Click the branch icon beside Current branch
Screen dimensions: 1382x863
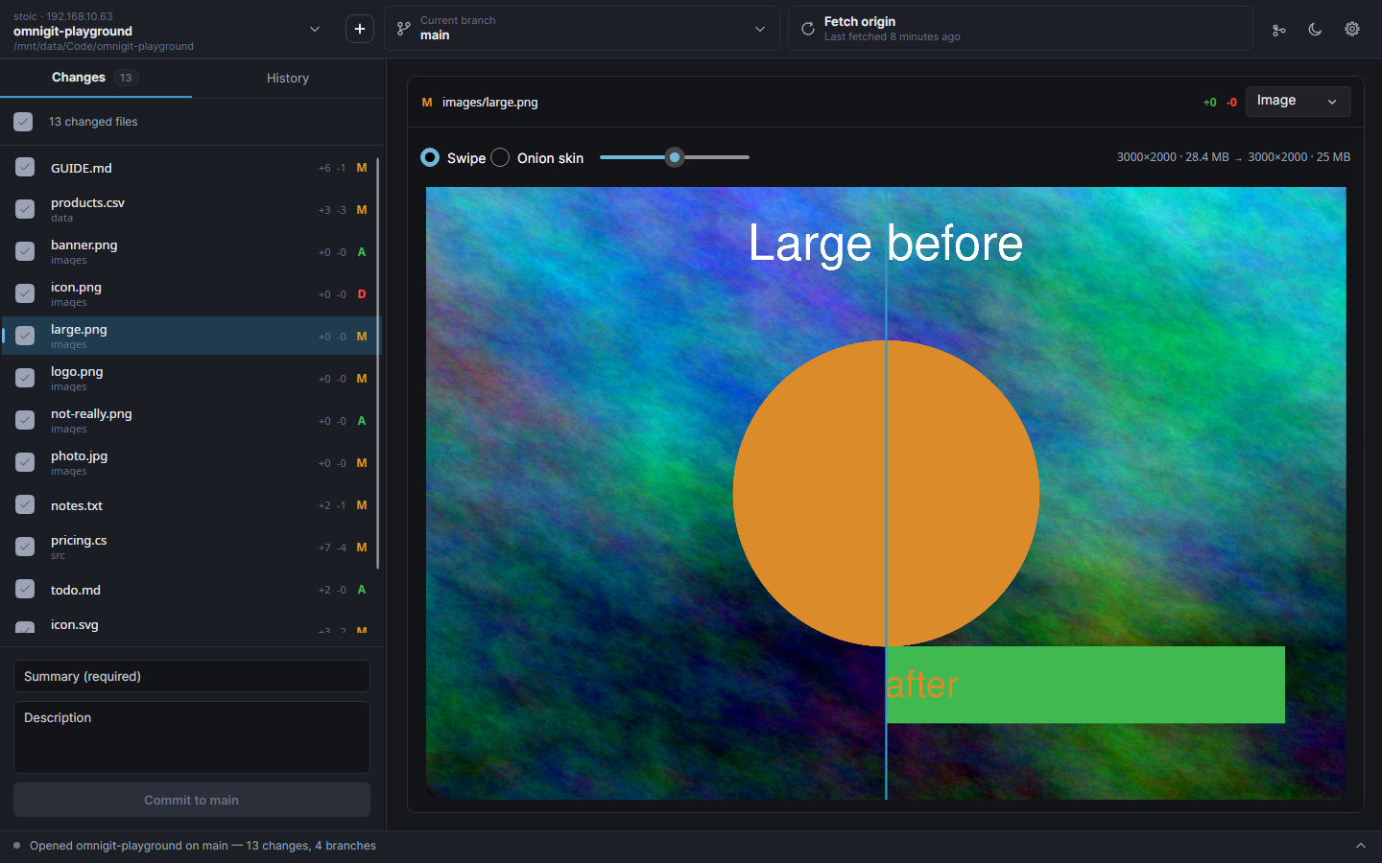pyautogui.click(x=404, y=29)
